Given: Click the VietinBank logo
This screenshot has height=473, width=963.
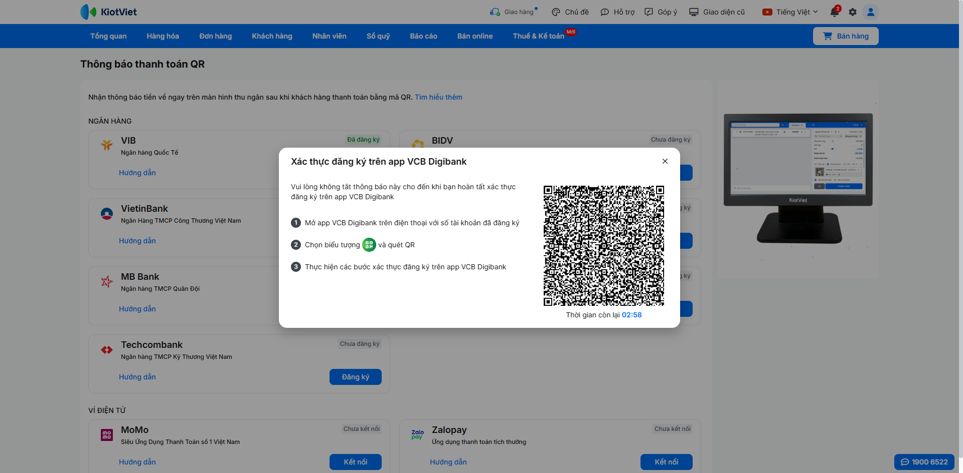Looking at the screenshot, I should click(107, 214).
